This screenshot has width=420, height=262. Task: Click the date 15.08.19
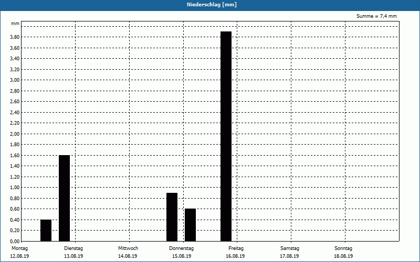coord(182,256)
